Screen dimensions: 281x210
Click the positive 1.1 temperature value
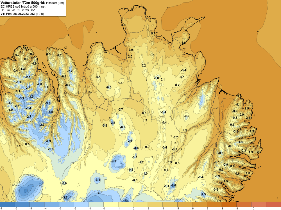pos(120,83)
